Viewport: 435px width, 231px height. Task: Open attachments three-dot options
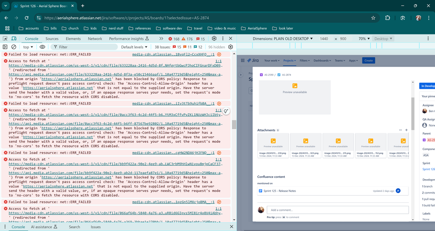[400, 130]
